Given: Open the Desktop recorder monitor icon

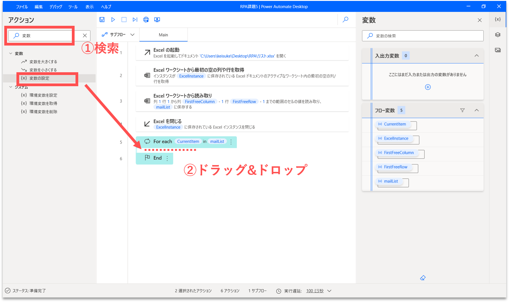Looking at the screenshot, I should pos(157,20).
